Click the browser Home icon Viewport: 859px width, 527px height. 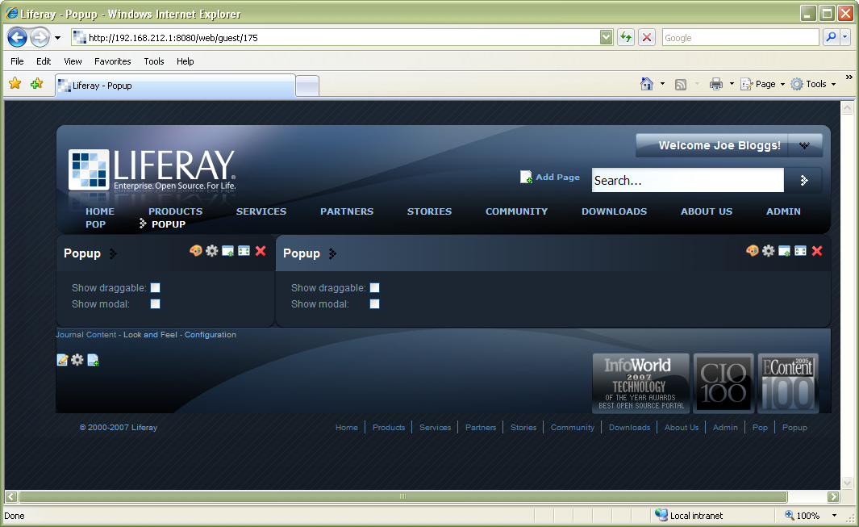click(x=647, y=84)
